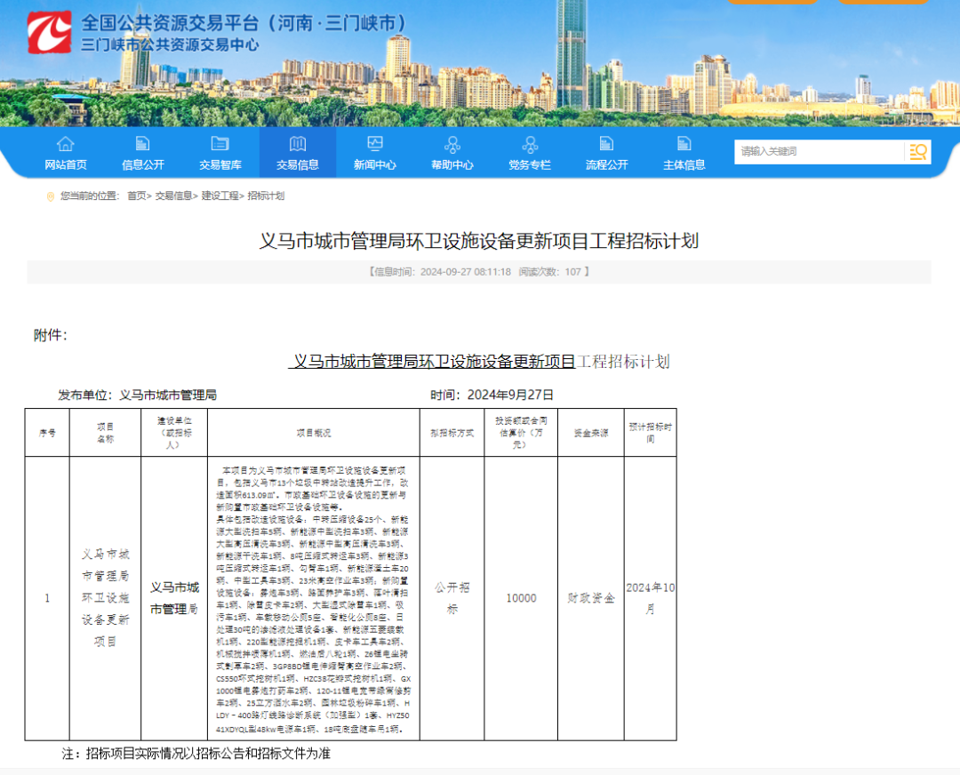The width and height of the screenshot is (960, 775).
Task: Click the 10000 investment cell
Action: click(521, 598)
